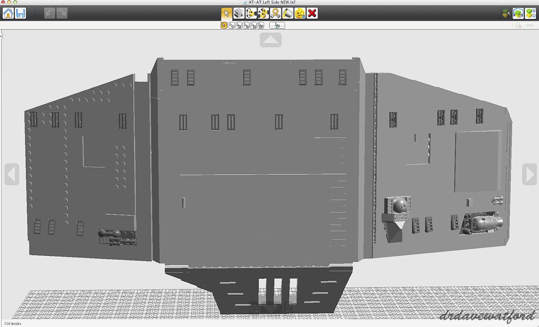Go to the Home screen icon

[8, 13]
